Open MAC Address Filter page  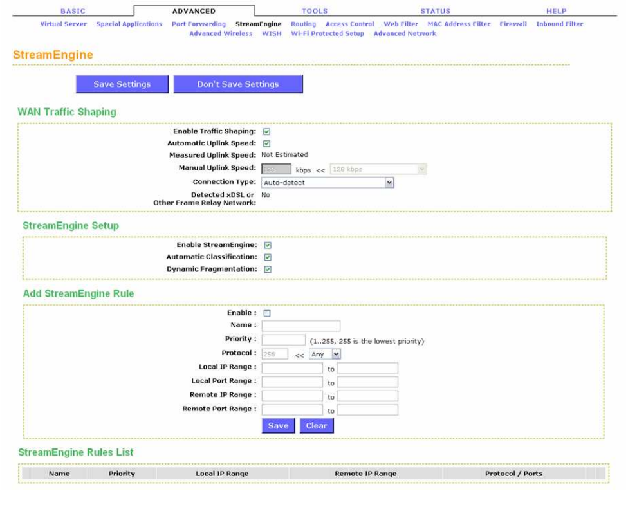point(459,24)
